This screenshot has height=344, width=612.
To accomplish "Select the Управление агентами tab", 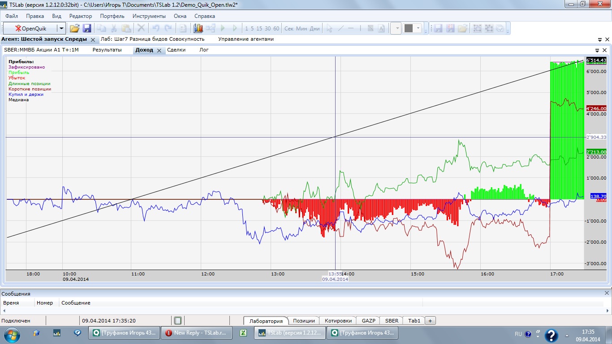I will (246, 39).
